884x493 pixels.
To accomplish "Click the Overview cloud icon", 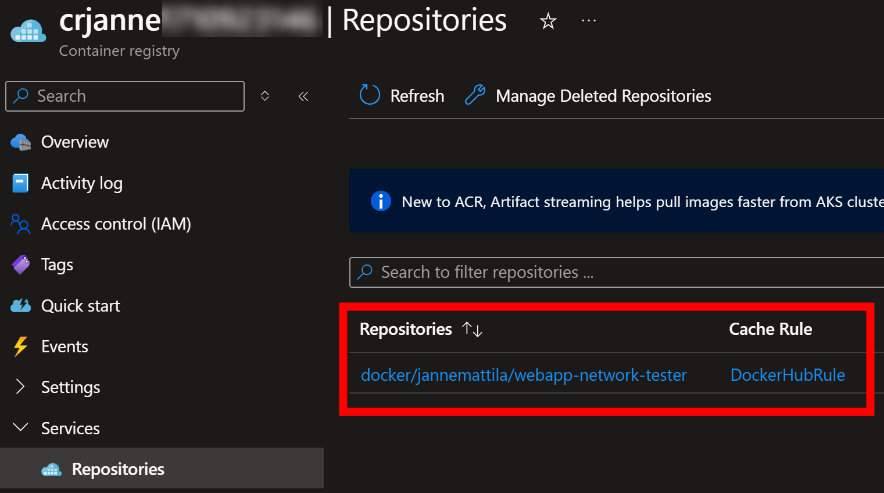I will coord(21,142).
